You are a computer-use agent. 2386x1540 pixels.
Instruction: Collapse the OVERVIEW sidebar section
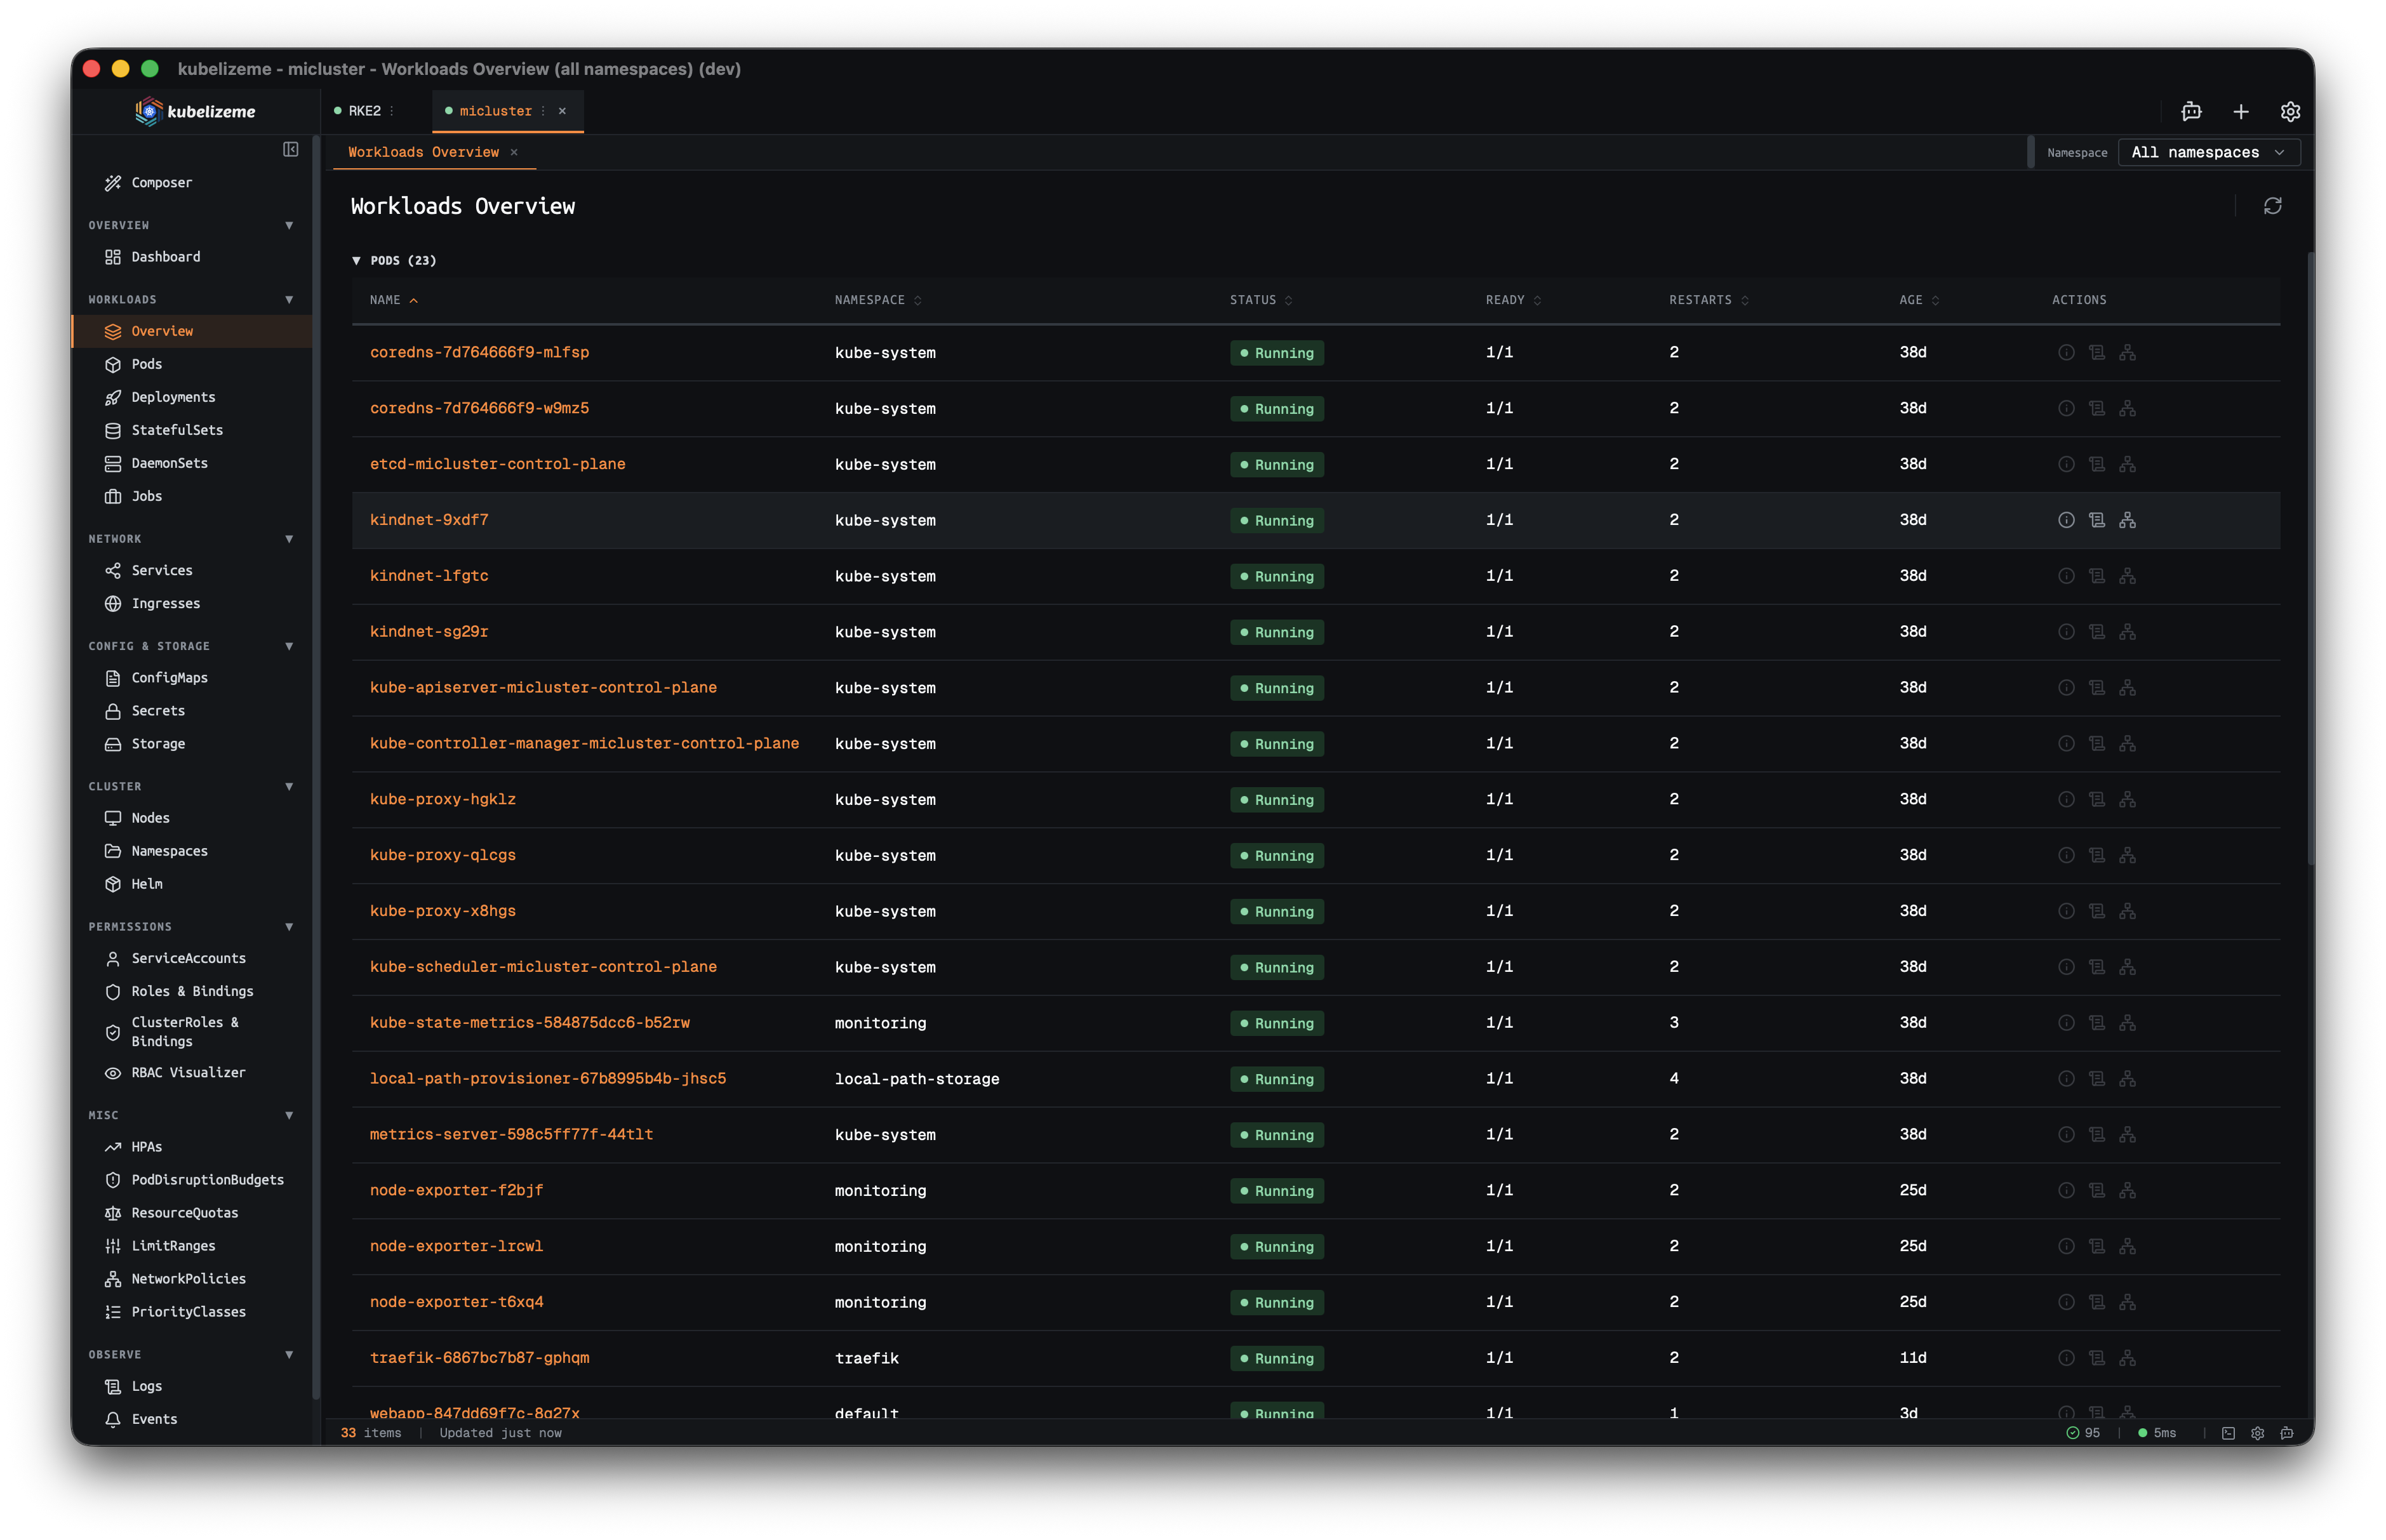coord(290,225)
